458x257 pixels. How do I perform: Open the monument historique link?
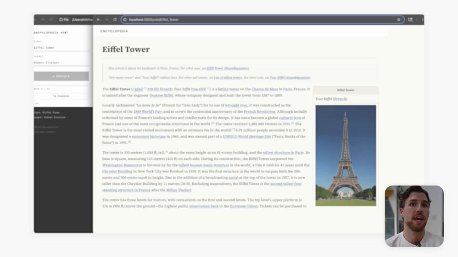pos(149,136)
